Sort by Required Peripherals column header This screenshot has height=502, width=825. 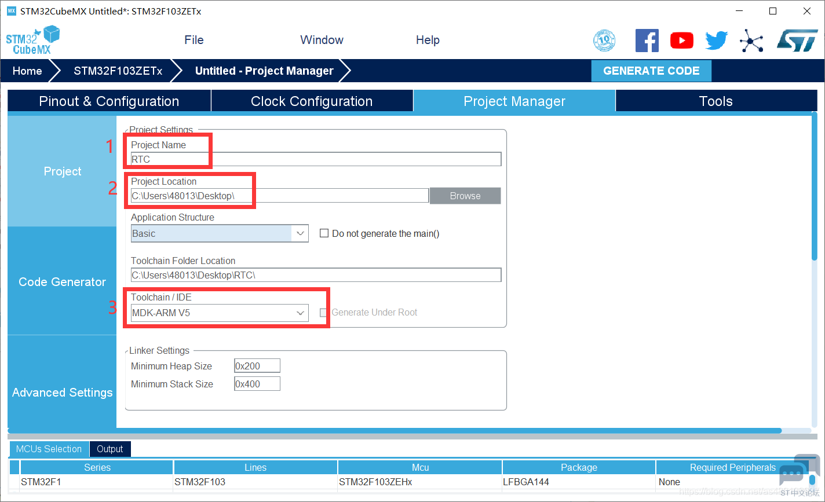[733, 467]
